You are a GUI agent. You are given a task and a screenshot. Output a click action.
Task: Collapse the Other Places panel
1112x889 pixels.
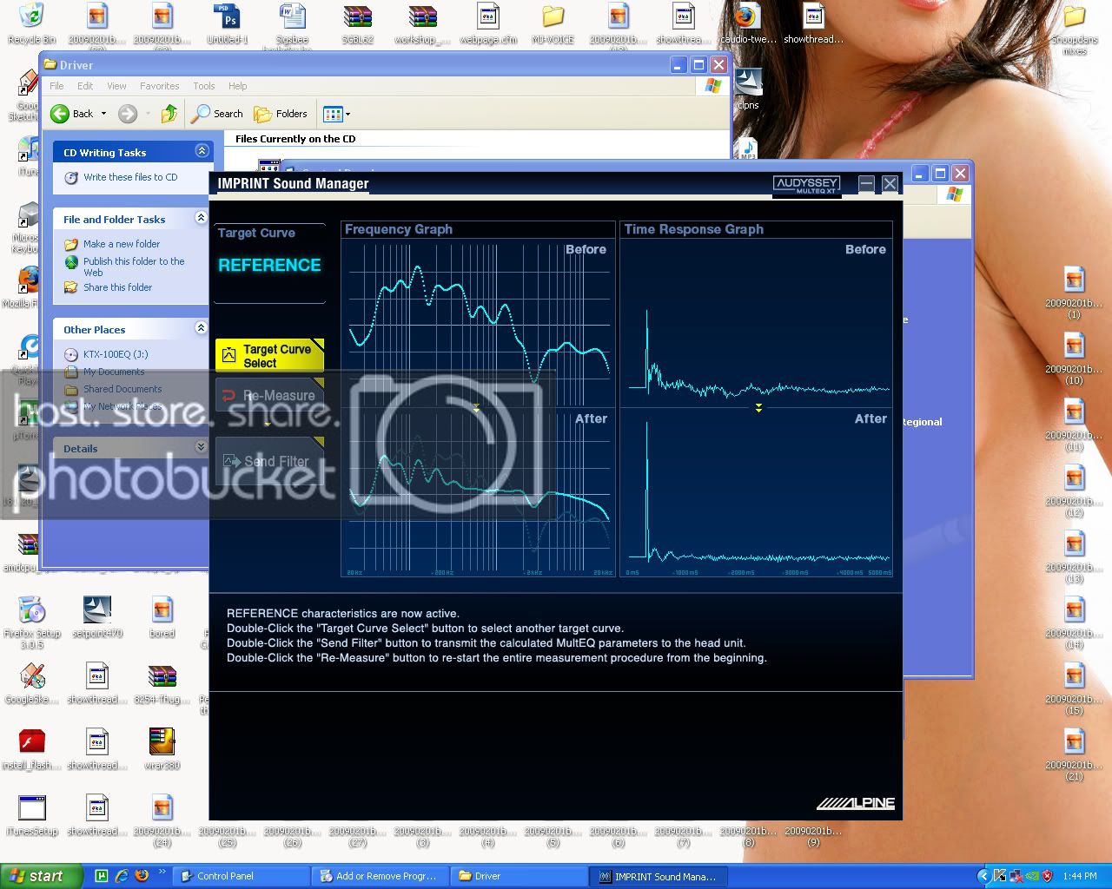[202, 328]
